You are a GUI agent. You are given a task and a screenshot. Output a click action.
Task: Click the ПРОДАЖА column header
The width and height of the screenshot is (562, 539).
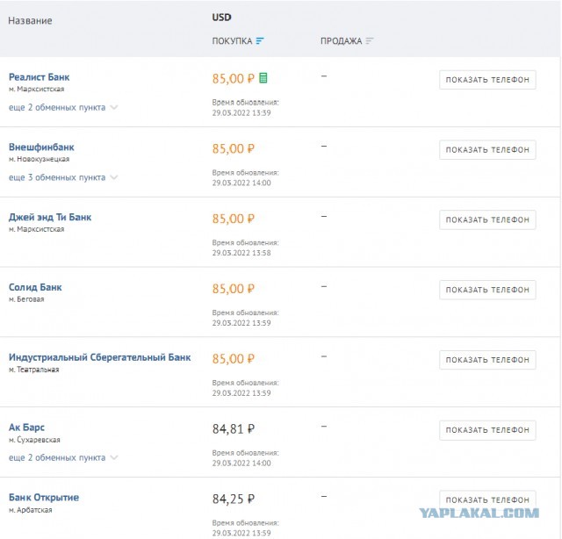342,41
